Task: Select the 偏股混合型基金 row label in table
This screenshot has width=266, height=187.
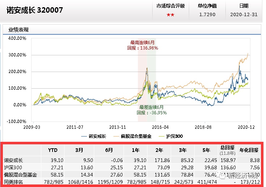Action: click(20, 175)
